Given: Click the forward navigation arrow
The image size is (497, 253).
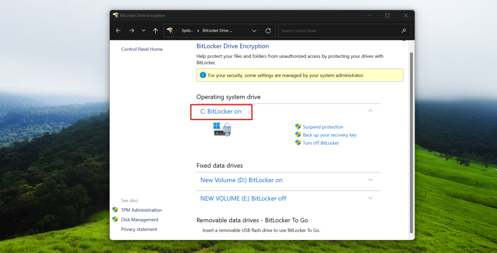Looking at the screenshot, I should pos(132,31).
